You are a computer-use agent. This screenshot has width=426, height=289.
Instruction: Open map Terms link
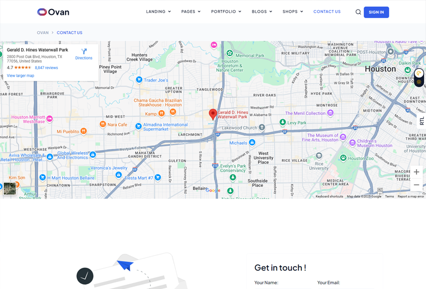[389, 196]
